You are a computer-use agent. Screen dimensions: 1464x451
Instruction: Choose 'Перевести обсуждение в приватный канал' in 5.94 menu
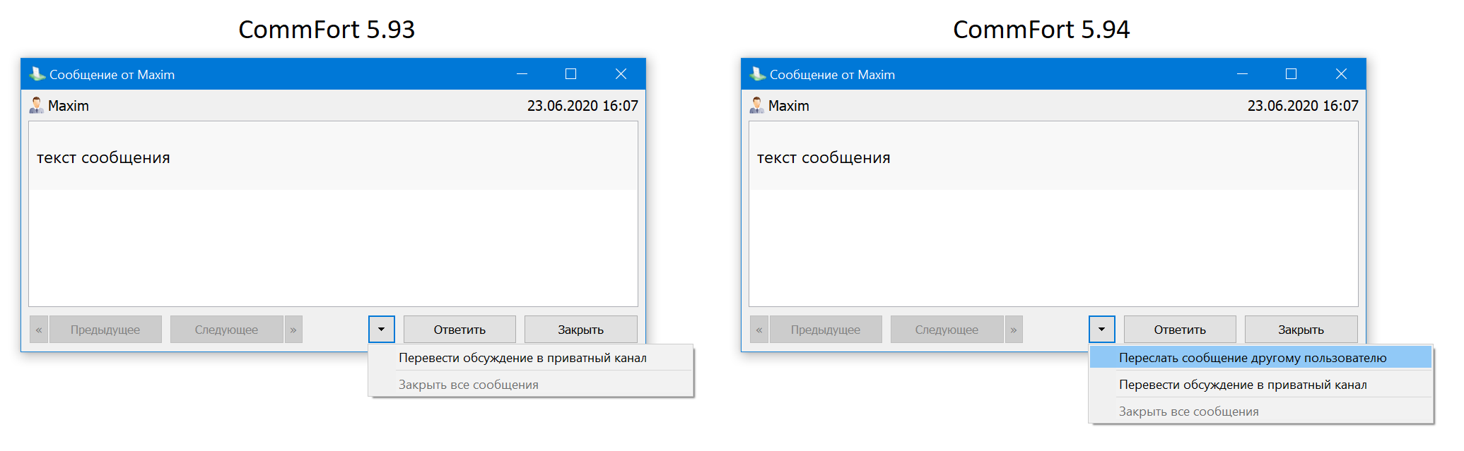pyautogui.click(x=1261, y=385)
